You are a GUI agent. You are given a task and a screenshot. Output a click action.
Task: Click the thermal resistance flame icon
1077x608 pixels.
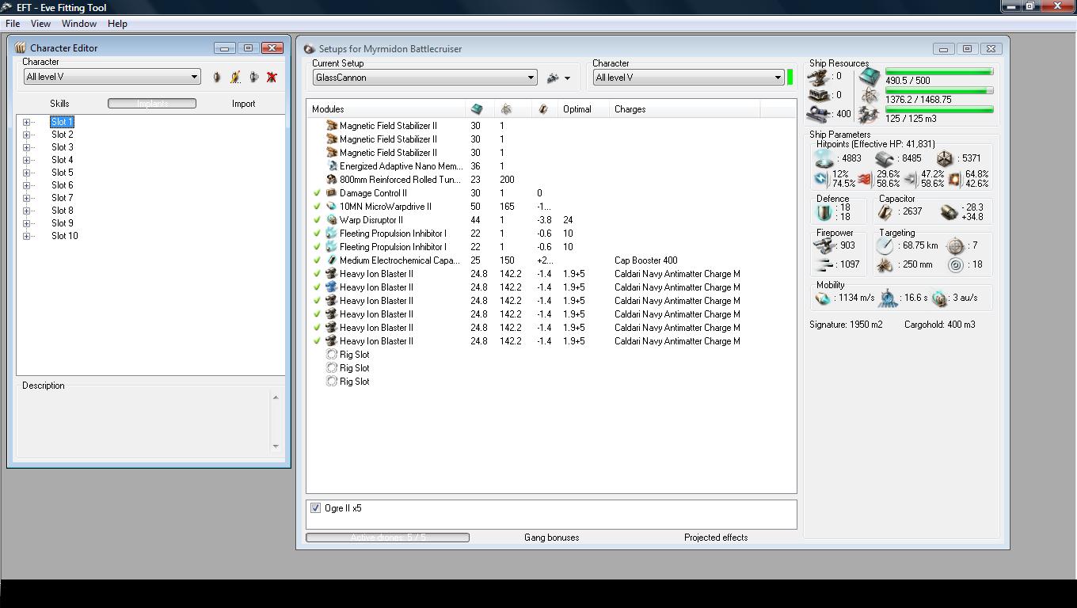pos(865,179)
